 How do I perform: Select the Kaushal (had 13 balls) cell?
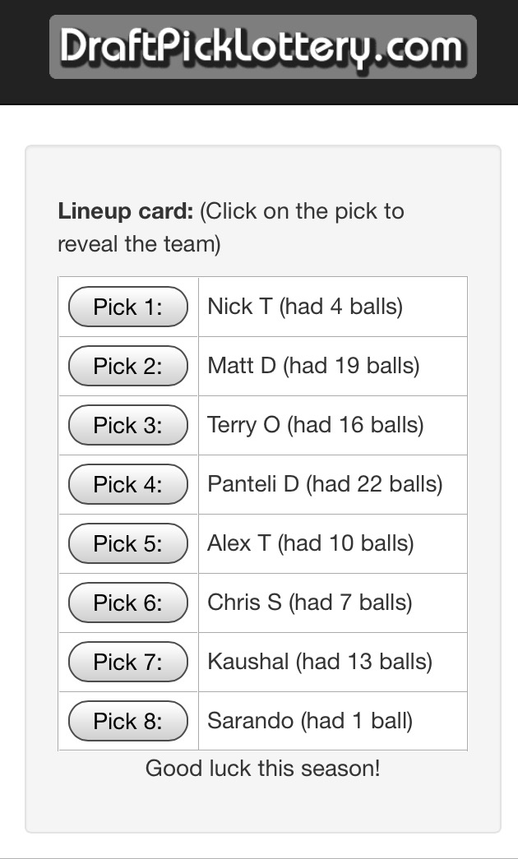point(320,662)
